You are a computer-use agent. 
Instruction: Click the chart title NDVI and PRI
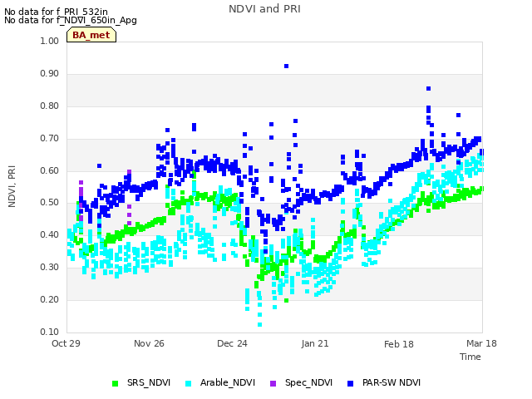tap(264, 9)
